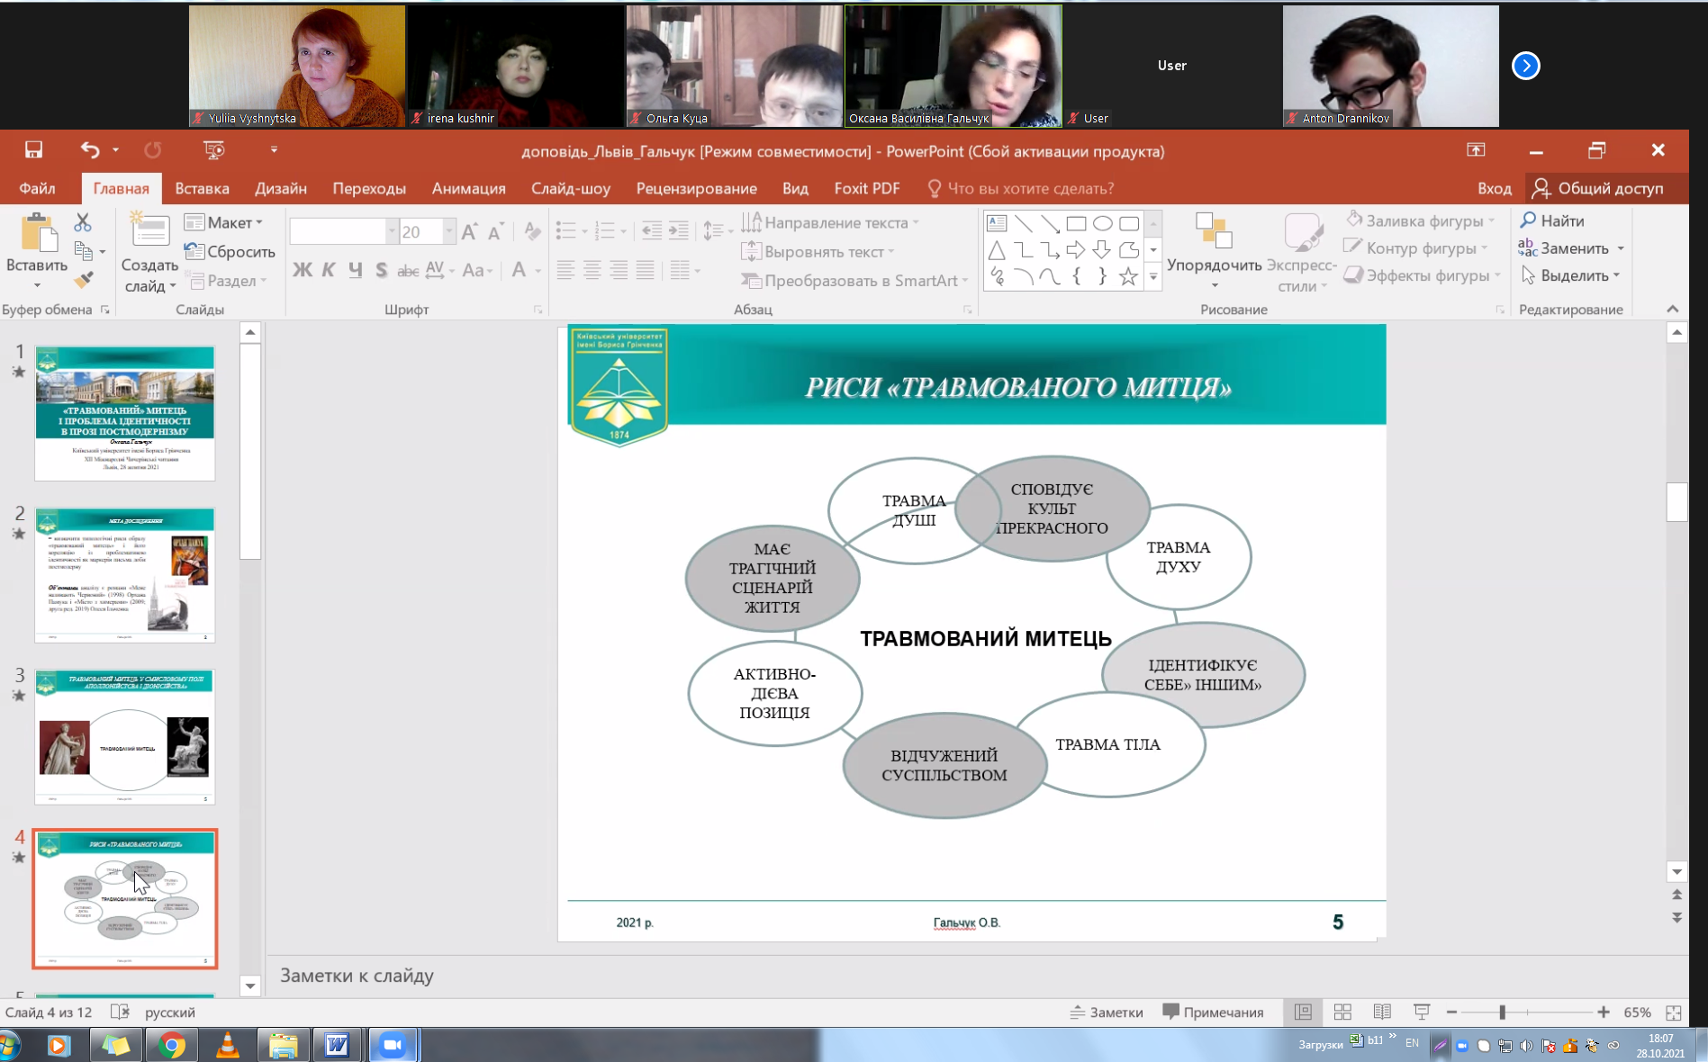Open the Slide Show (Слайд-шоу) tab
The image size is (1708, 1062).
point(570,188)
